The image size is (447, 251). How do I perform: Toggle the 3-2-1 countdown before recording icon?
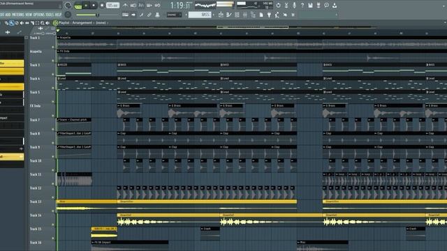click(141, 6)
